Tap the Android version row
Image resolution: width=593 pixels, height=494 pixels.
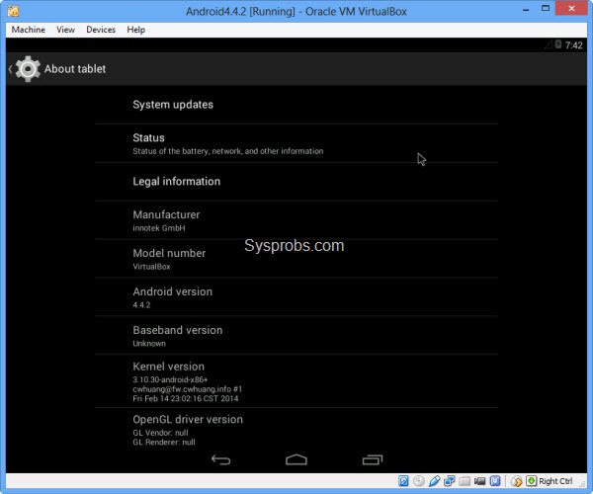coord(296,297)
